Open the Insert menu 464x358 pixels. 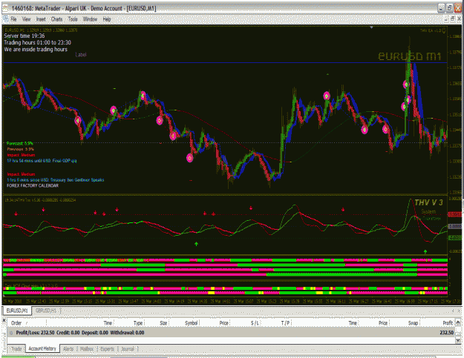41,19
